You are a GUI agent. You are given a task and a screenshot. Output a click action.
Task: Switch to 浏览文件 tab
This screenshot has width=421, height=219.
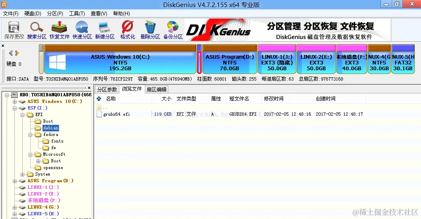coord(132,89)
